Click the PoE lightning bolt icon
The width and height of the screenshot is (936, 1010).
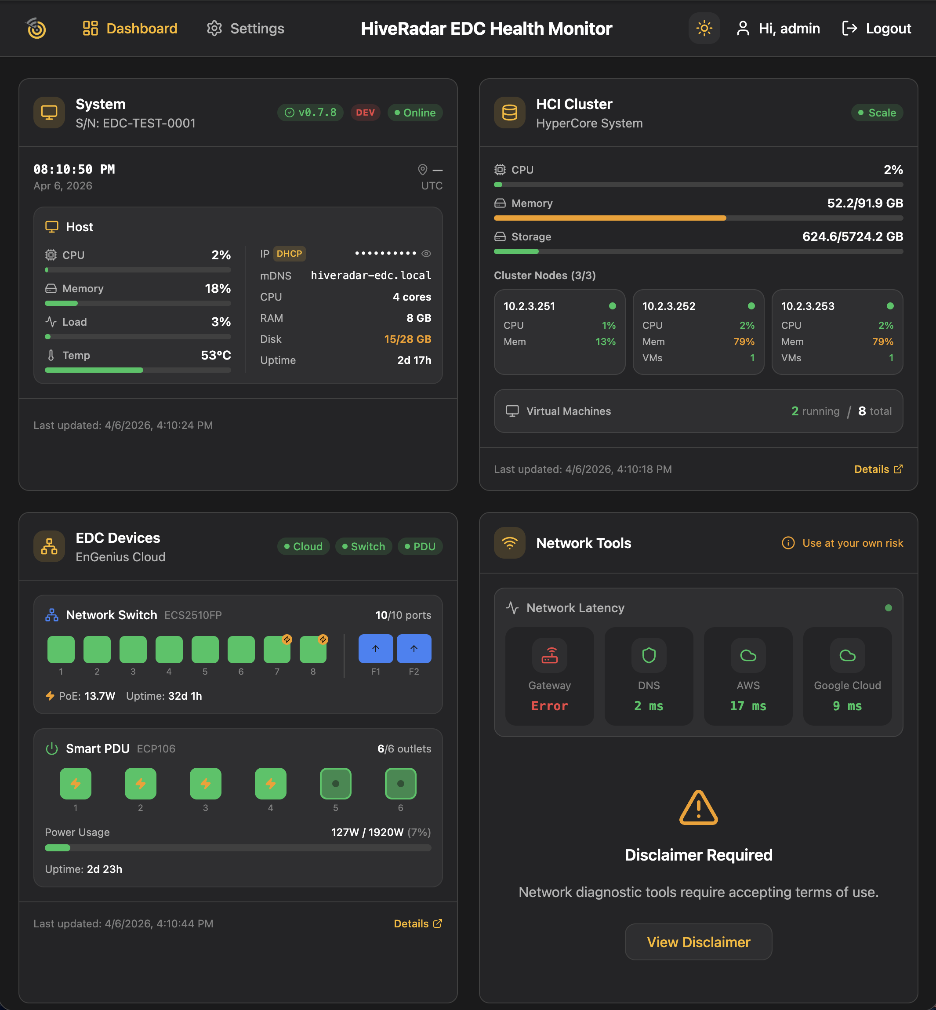(x=50, y=696)
